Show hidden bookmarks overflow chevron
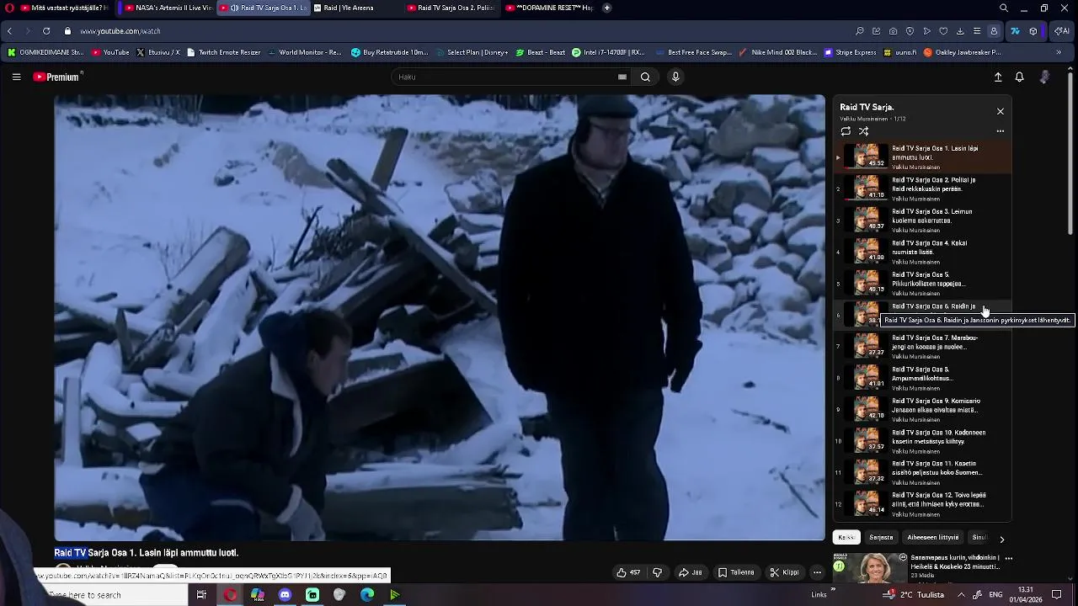The width and height of the screenshot is (1078, 606). 1059,52
